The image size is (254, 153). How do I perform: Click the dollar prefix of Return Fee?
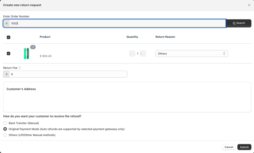click(x=6, y=74)
